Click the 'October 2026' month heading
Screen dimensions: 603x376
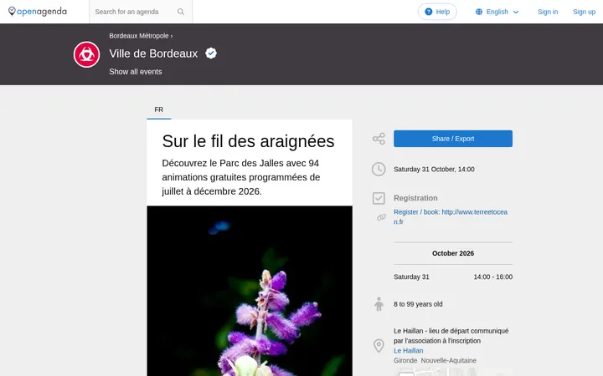[452, 253]
